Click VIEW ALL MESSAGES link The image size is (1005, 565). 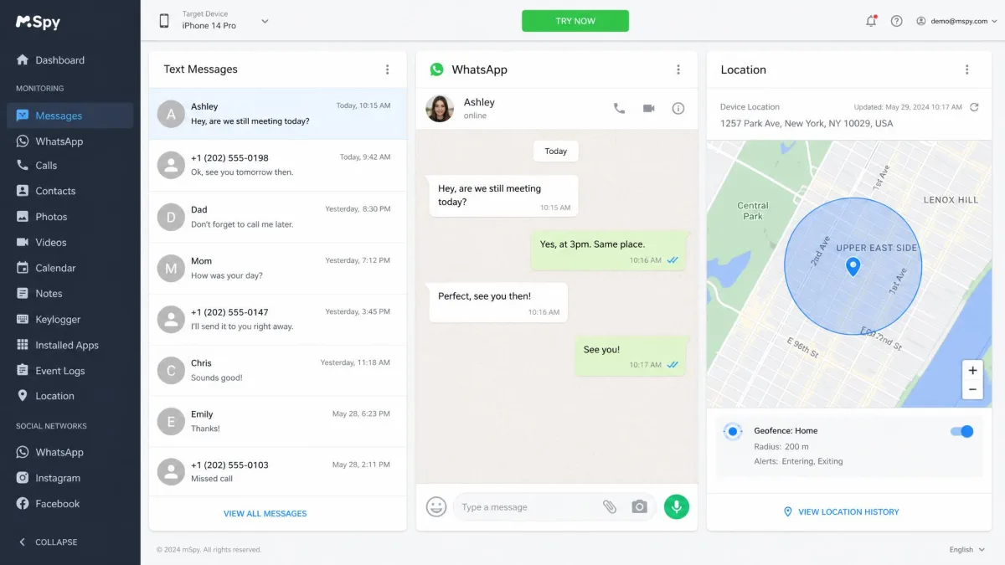coord(265,513)
